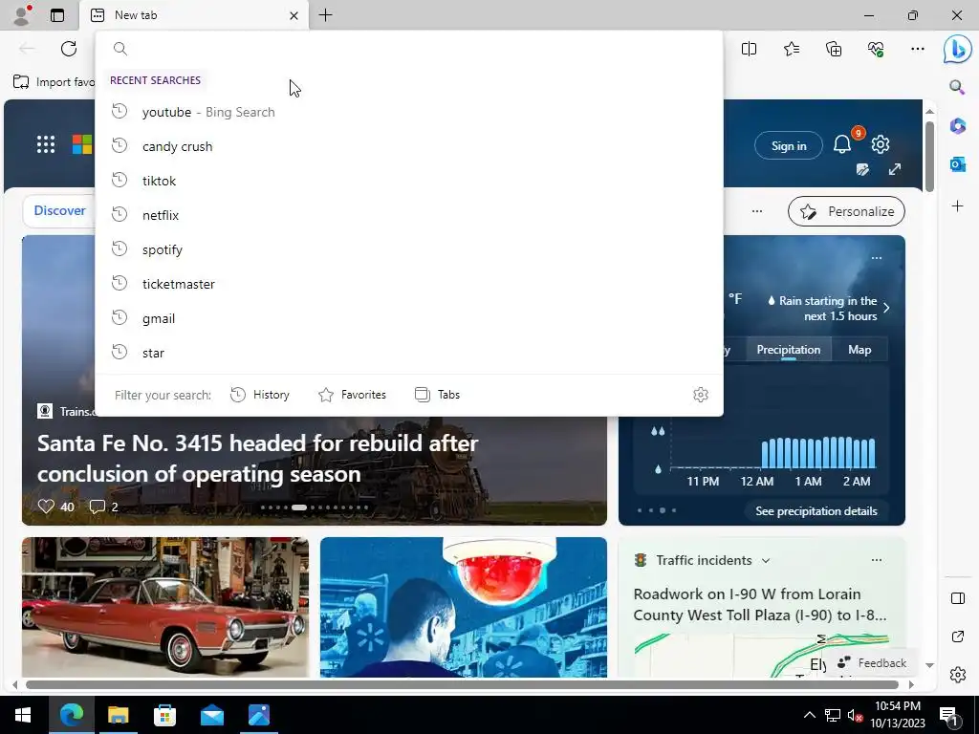Switch to Map weather tab
Viewport: 979px width, 734px height.
tap(859, 350)
